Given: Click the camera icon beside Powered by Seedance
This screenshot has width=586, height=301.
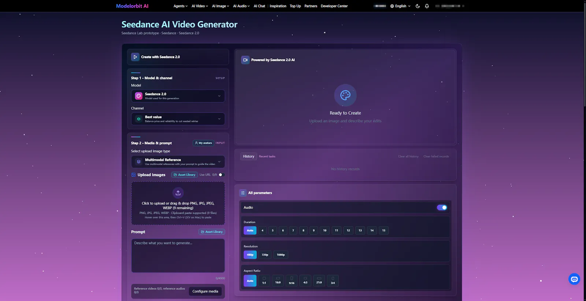Looking at the screenshot, I should [245, 60].
